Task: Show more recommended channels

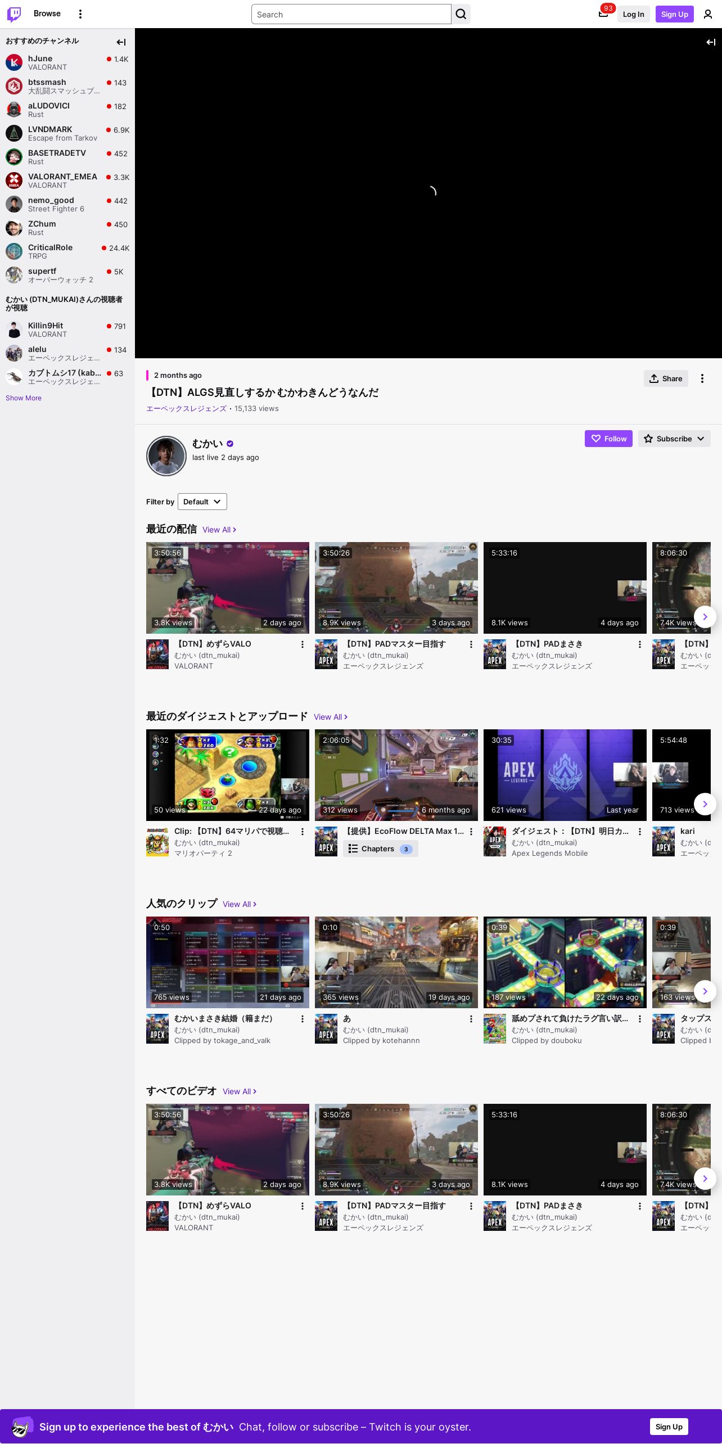Action: point(24,398)
